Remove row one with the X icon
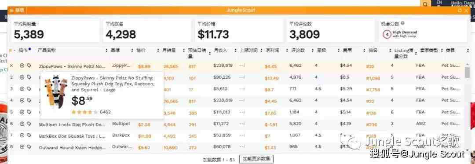The image size is (475, 164). coord(11,66)
